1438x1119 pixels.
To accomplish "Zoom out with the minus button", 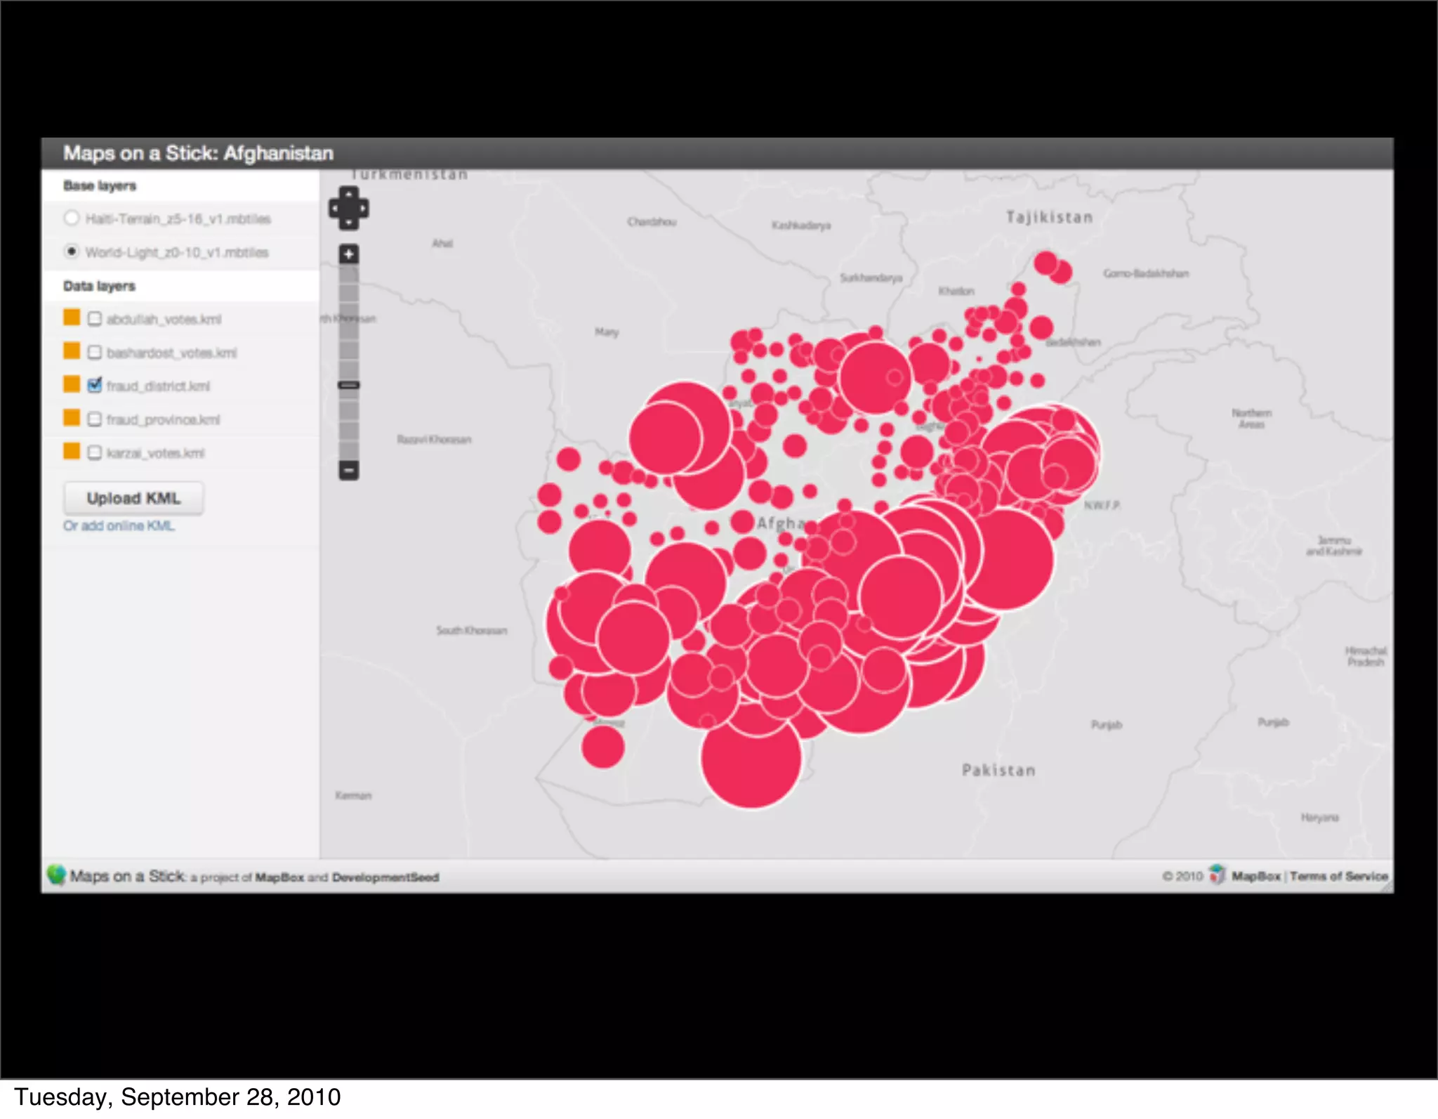I will [349, 470].
